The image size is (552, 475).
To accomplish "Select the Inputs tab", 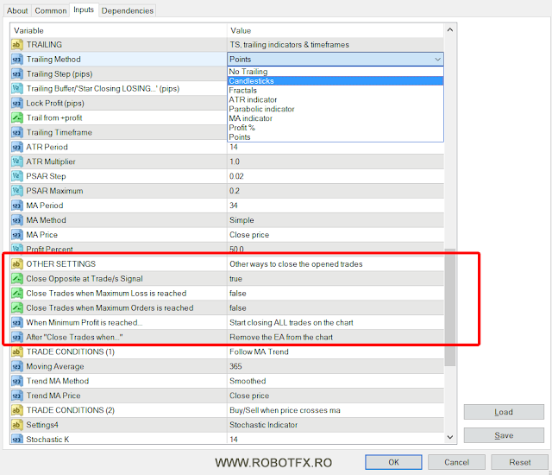I will pos(84,9).
